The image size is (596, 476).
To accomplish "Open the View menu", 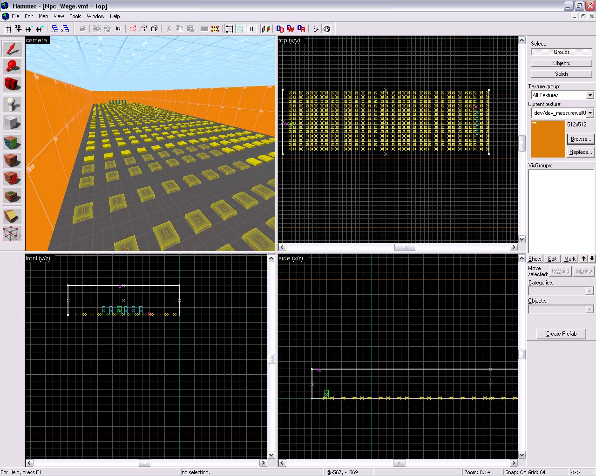I will [59, 16].
